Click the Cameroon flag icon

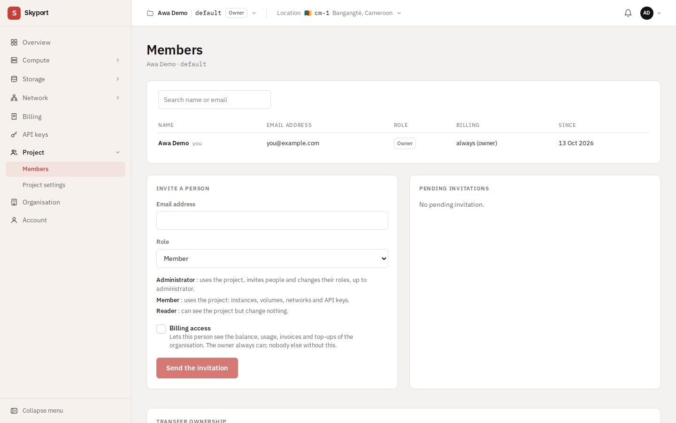[308, 13]
